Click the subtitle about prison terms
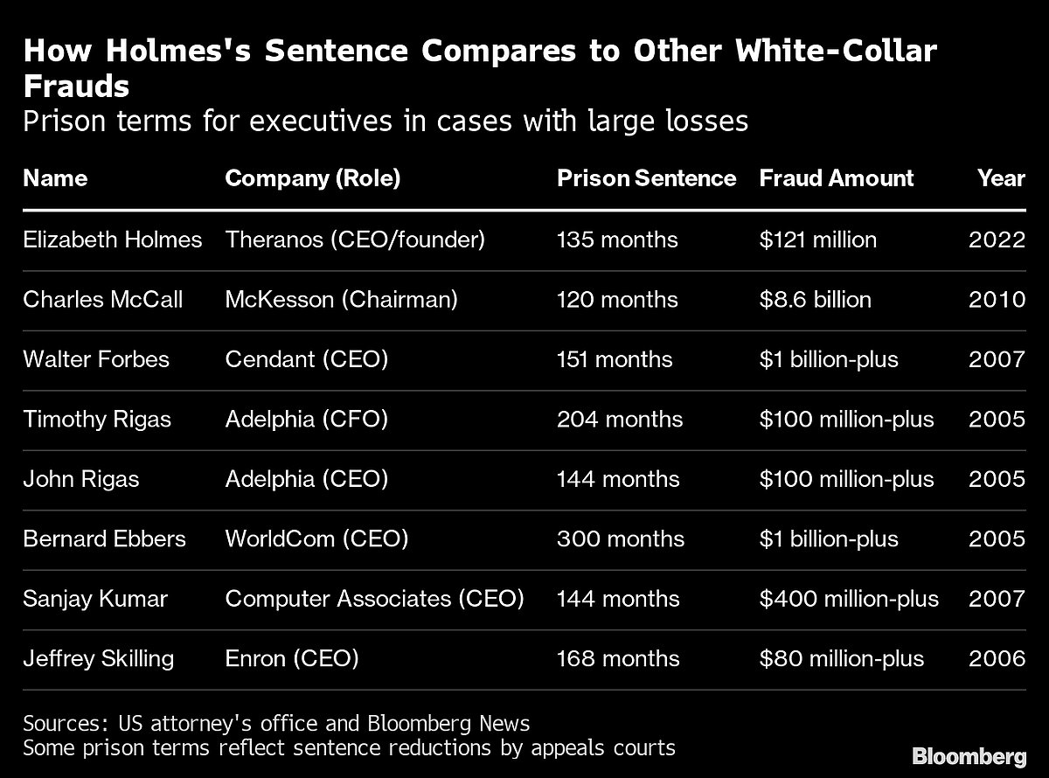The width and height of the screenshot is (1049, 778). [x=386, y=121]
